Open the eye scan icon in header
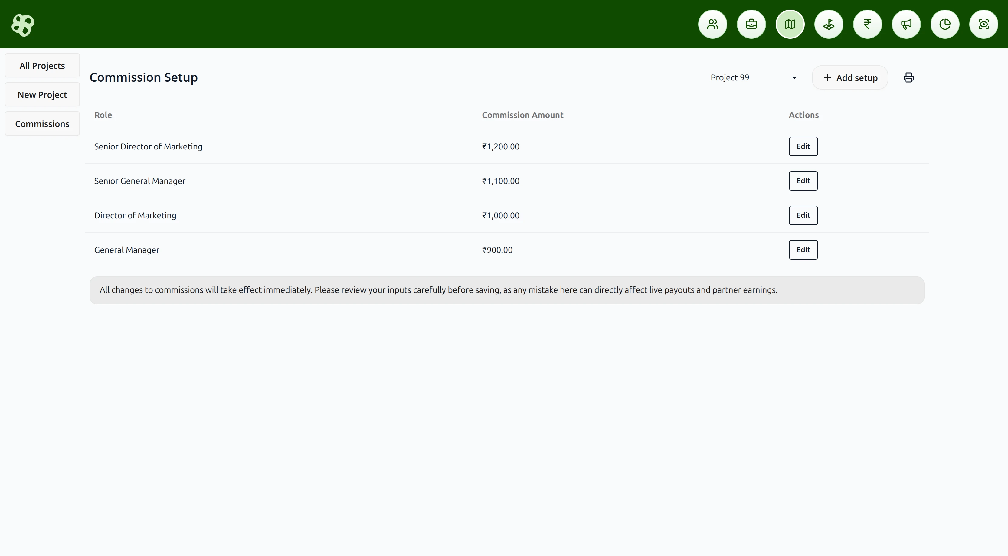 [x=984, y=24]
